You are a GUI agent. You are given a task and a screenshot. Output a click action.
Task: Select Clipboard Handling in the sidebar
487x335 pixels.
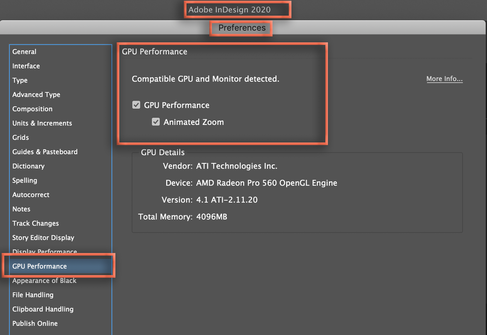tap(43, 309)
